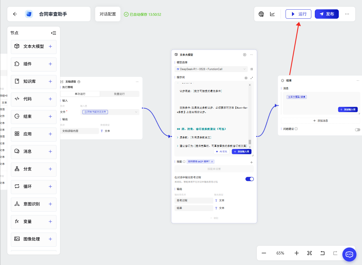This screenshot has width=362, height=265.
Task: Open the top-right three-dots more menu
Action: point(347,14)
